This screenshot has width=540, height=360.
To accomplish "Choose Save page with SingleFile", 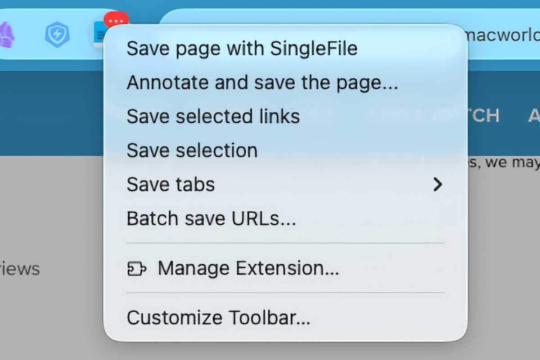I will 242,48.
